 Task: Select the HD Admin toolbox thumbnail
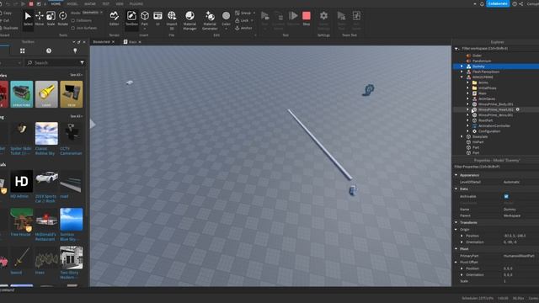(x=22, y=181)
